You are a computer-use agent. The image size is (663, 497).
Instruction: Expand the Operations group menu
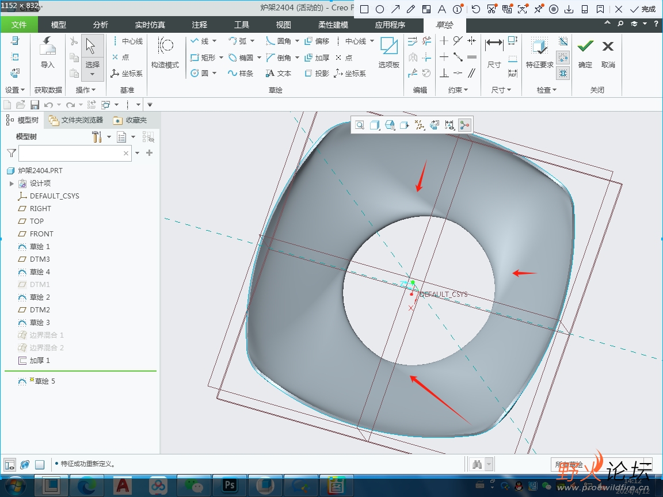click(x=85, y=90)
